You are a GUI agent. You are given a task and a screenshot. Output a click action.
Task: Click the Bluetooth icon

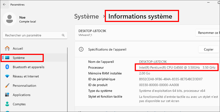coord(7,67)
